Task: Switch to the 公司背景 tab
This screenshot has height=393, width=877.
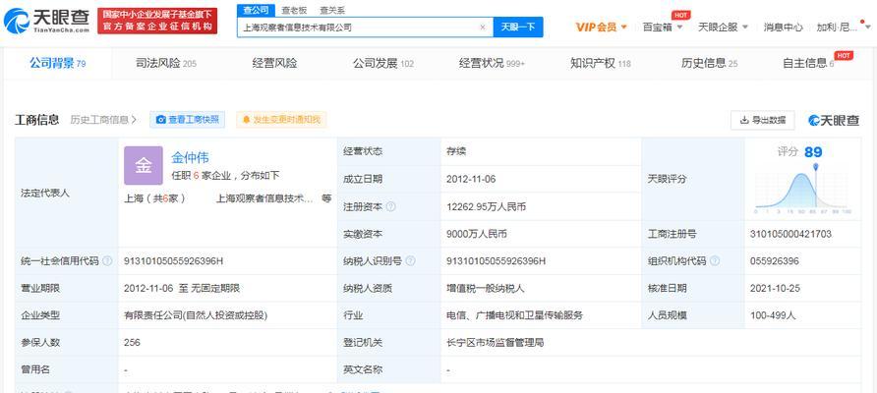Action: (x=58, y=64)
